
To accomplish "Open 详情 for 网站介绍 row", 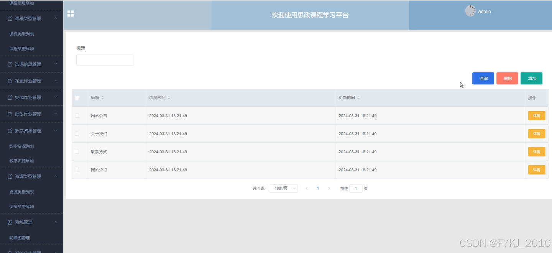I will (537, 170).
